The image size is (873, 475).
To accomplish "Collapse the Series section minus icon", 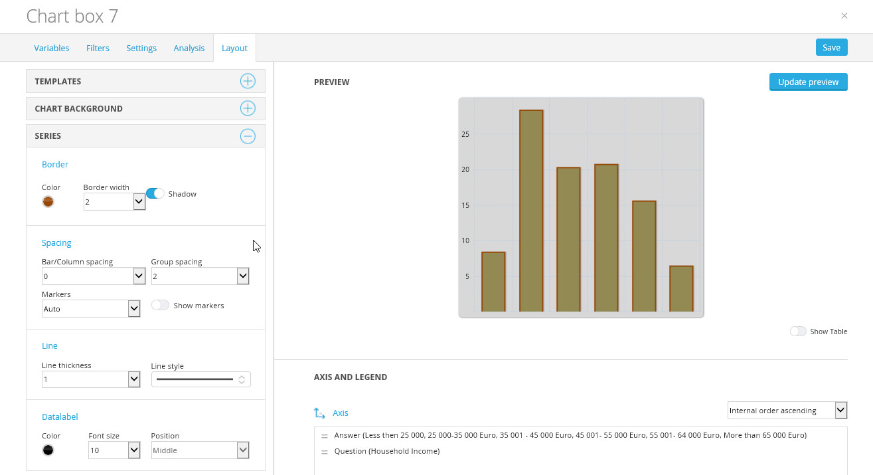I will point(248,136).
